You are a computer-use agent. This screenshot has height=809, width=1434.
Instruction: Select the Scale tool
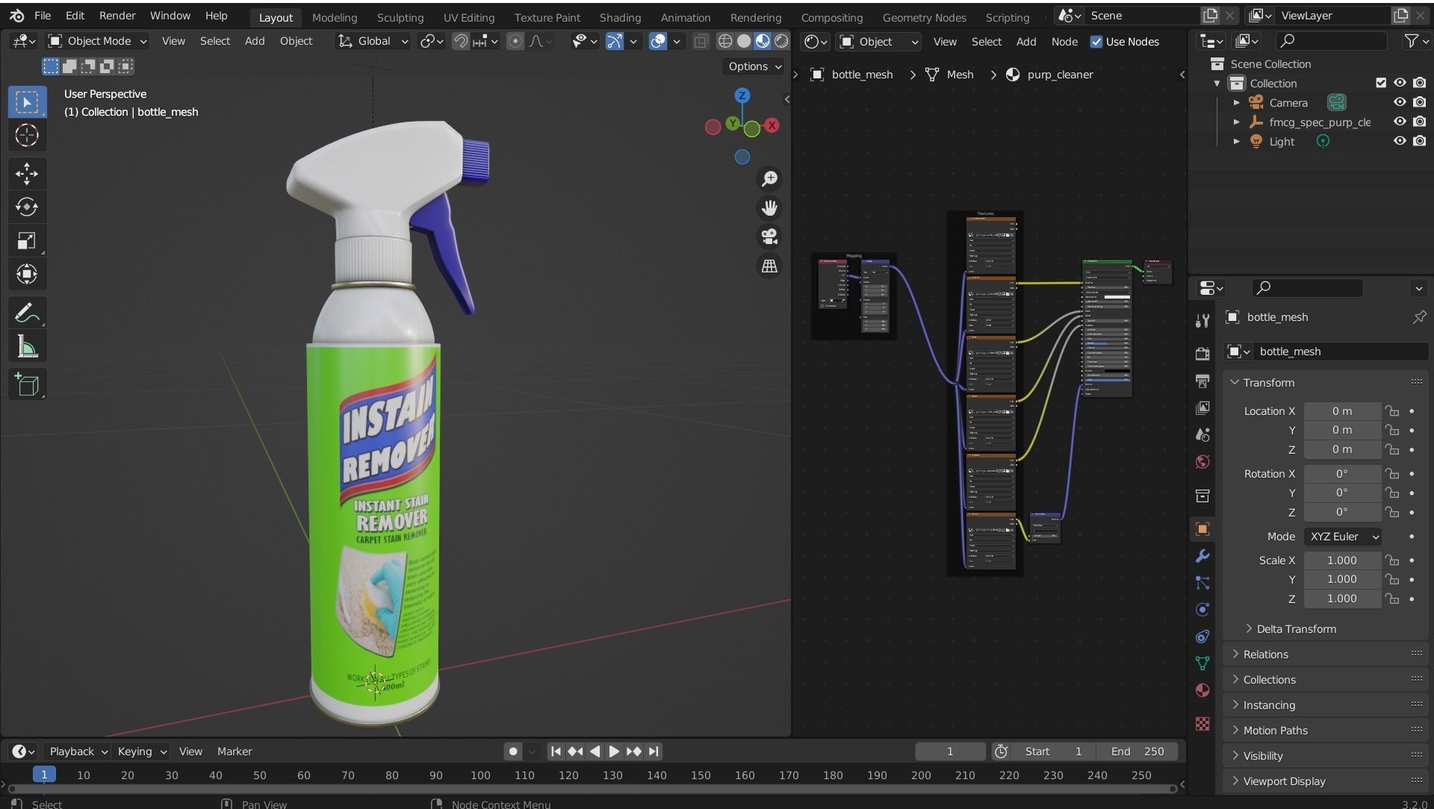point(27,240)
